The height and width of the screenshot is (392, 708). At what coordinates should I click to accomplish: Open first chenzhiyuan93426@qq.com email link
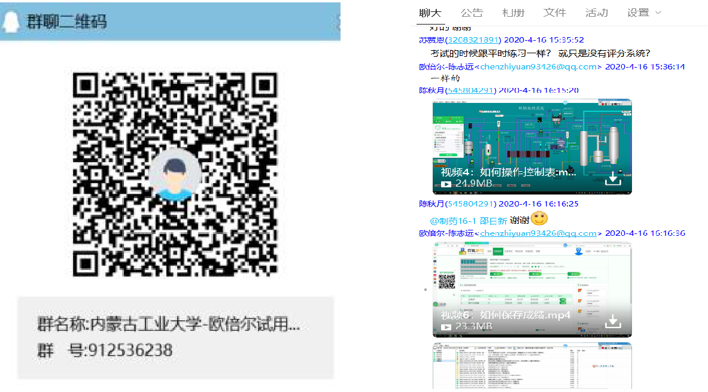pos(538,67)
